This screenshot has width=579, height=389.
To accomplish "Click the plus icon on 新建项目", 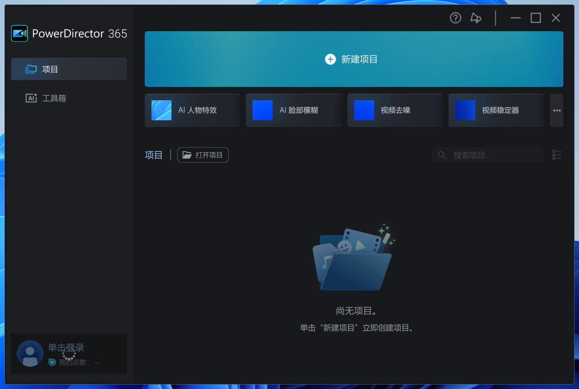I will pyautogui.click(x=330, y=59).
